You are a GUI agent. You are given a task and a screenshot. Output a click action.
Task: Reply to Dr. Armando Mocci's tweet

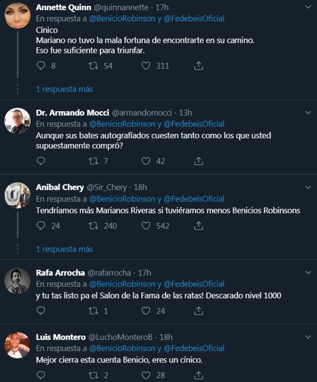(40, 161)
